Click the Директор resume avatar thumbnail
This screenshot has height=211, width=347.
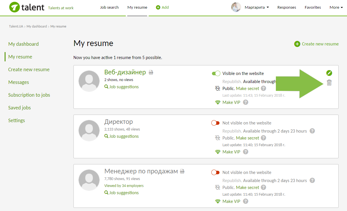[x=89, y=131]
